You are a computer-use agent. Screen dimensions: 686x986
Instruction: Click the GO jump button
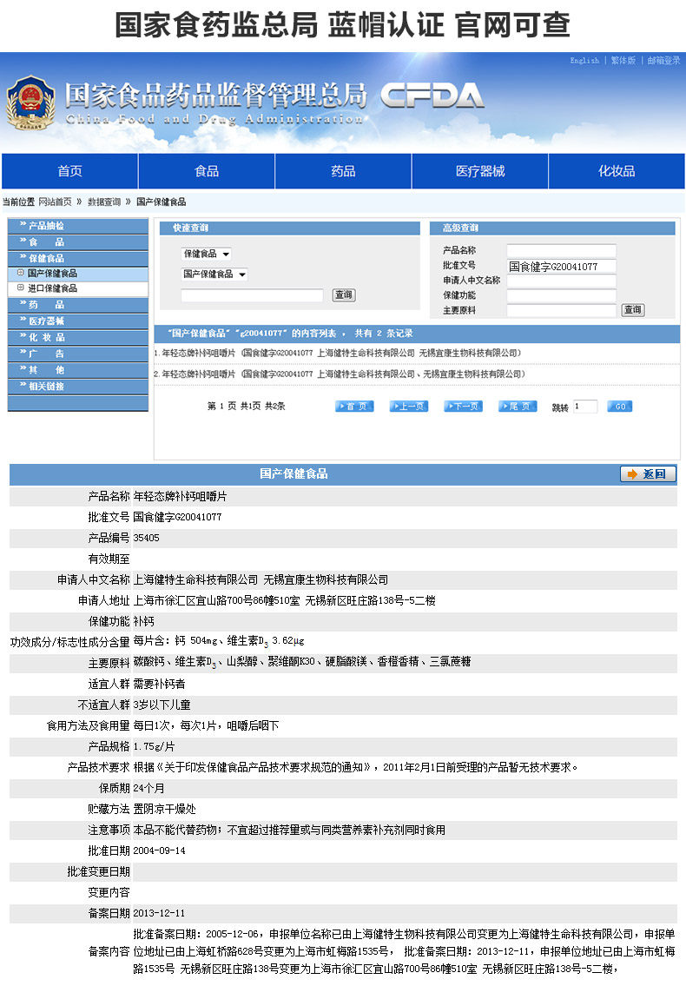pos(620,407)
